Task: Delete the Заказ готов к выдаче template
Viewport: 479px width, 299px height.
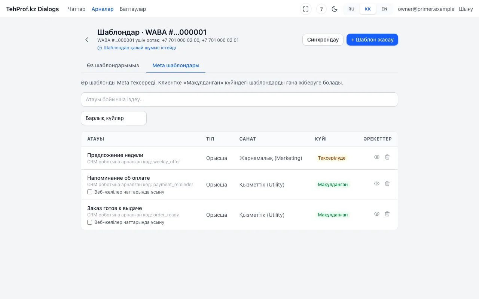Action: pyautogui.click(x=387, y=214)
